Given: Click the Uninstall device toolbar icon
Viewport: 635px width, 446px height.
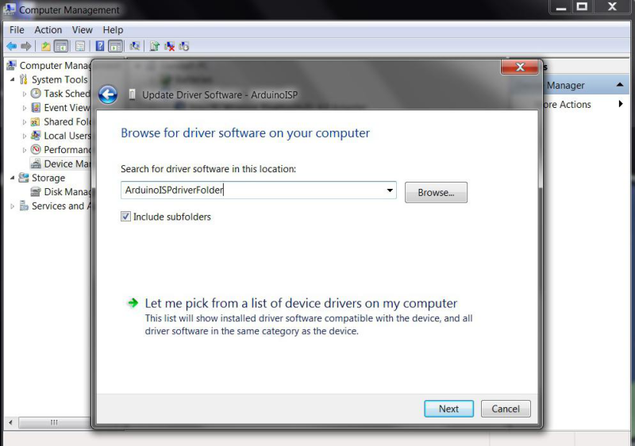Looking at the screenshot, I should [x=169, y=46].
